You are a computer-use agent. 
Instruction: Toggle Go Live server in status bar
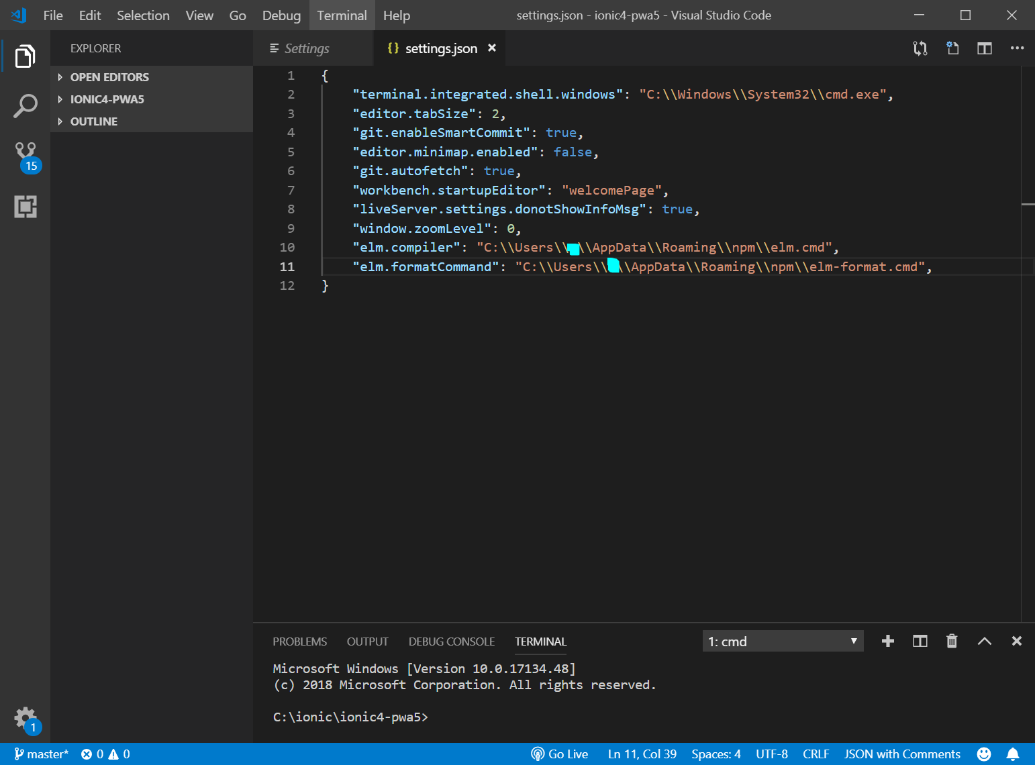(x=560, y=754)
